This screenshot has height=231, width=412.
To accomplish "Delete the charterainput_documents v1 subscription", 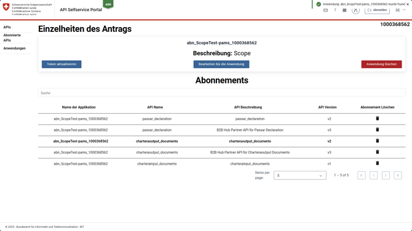I will click(x=378, y=163).
